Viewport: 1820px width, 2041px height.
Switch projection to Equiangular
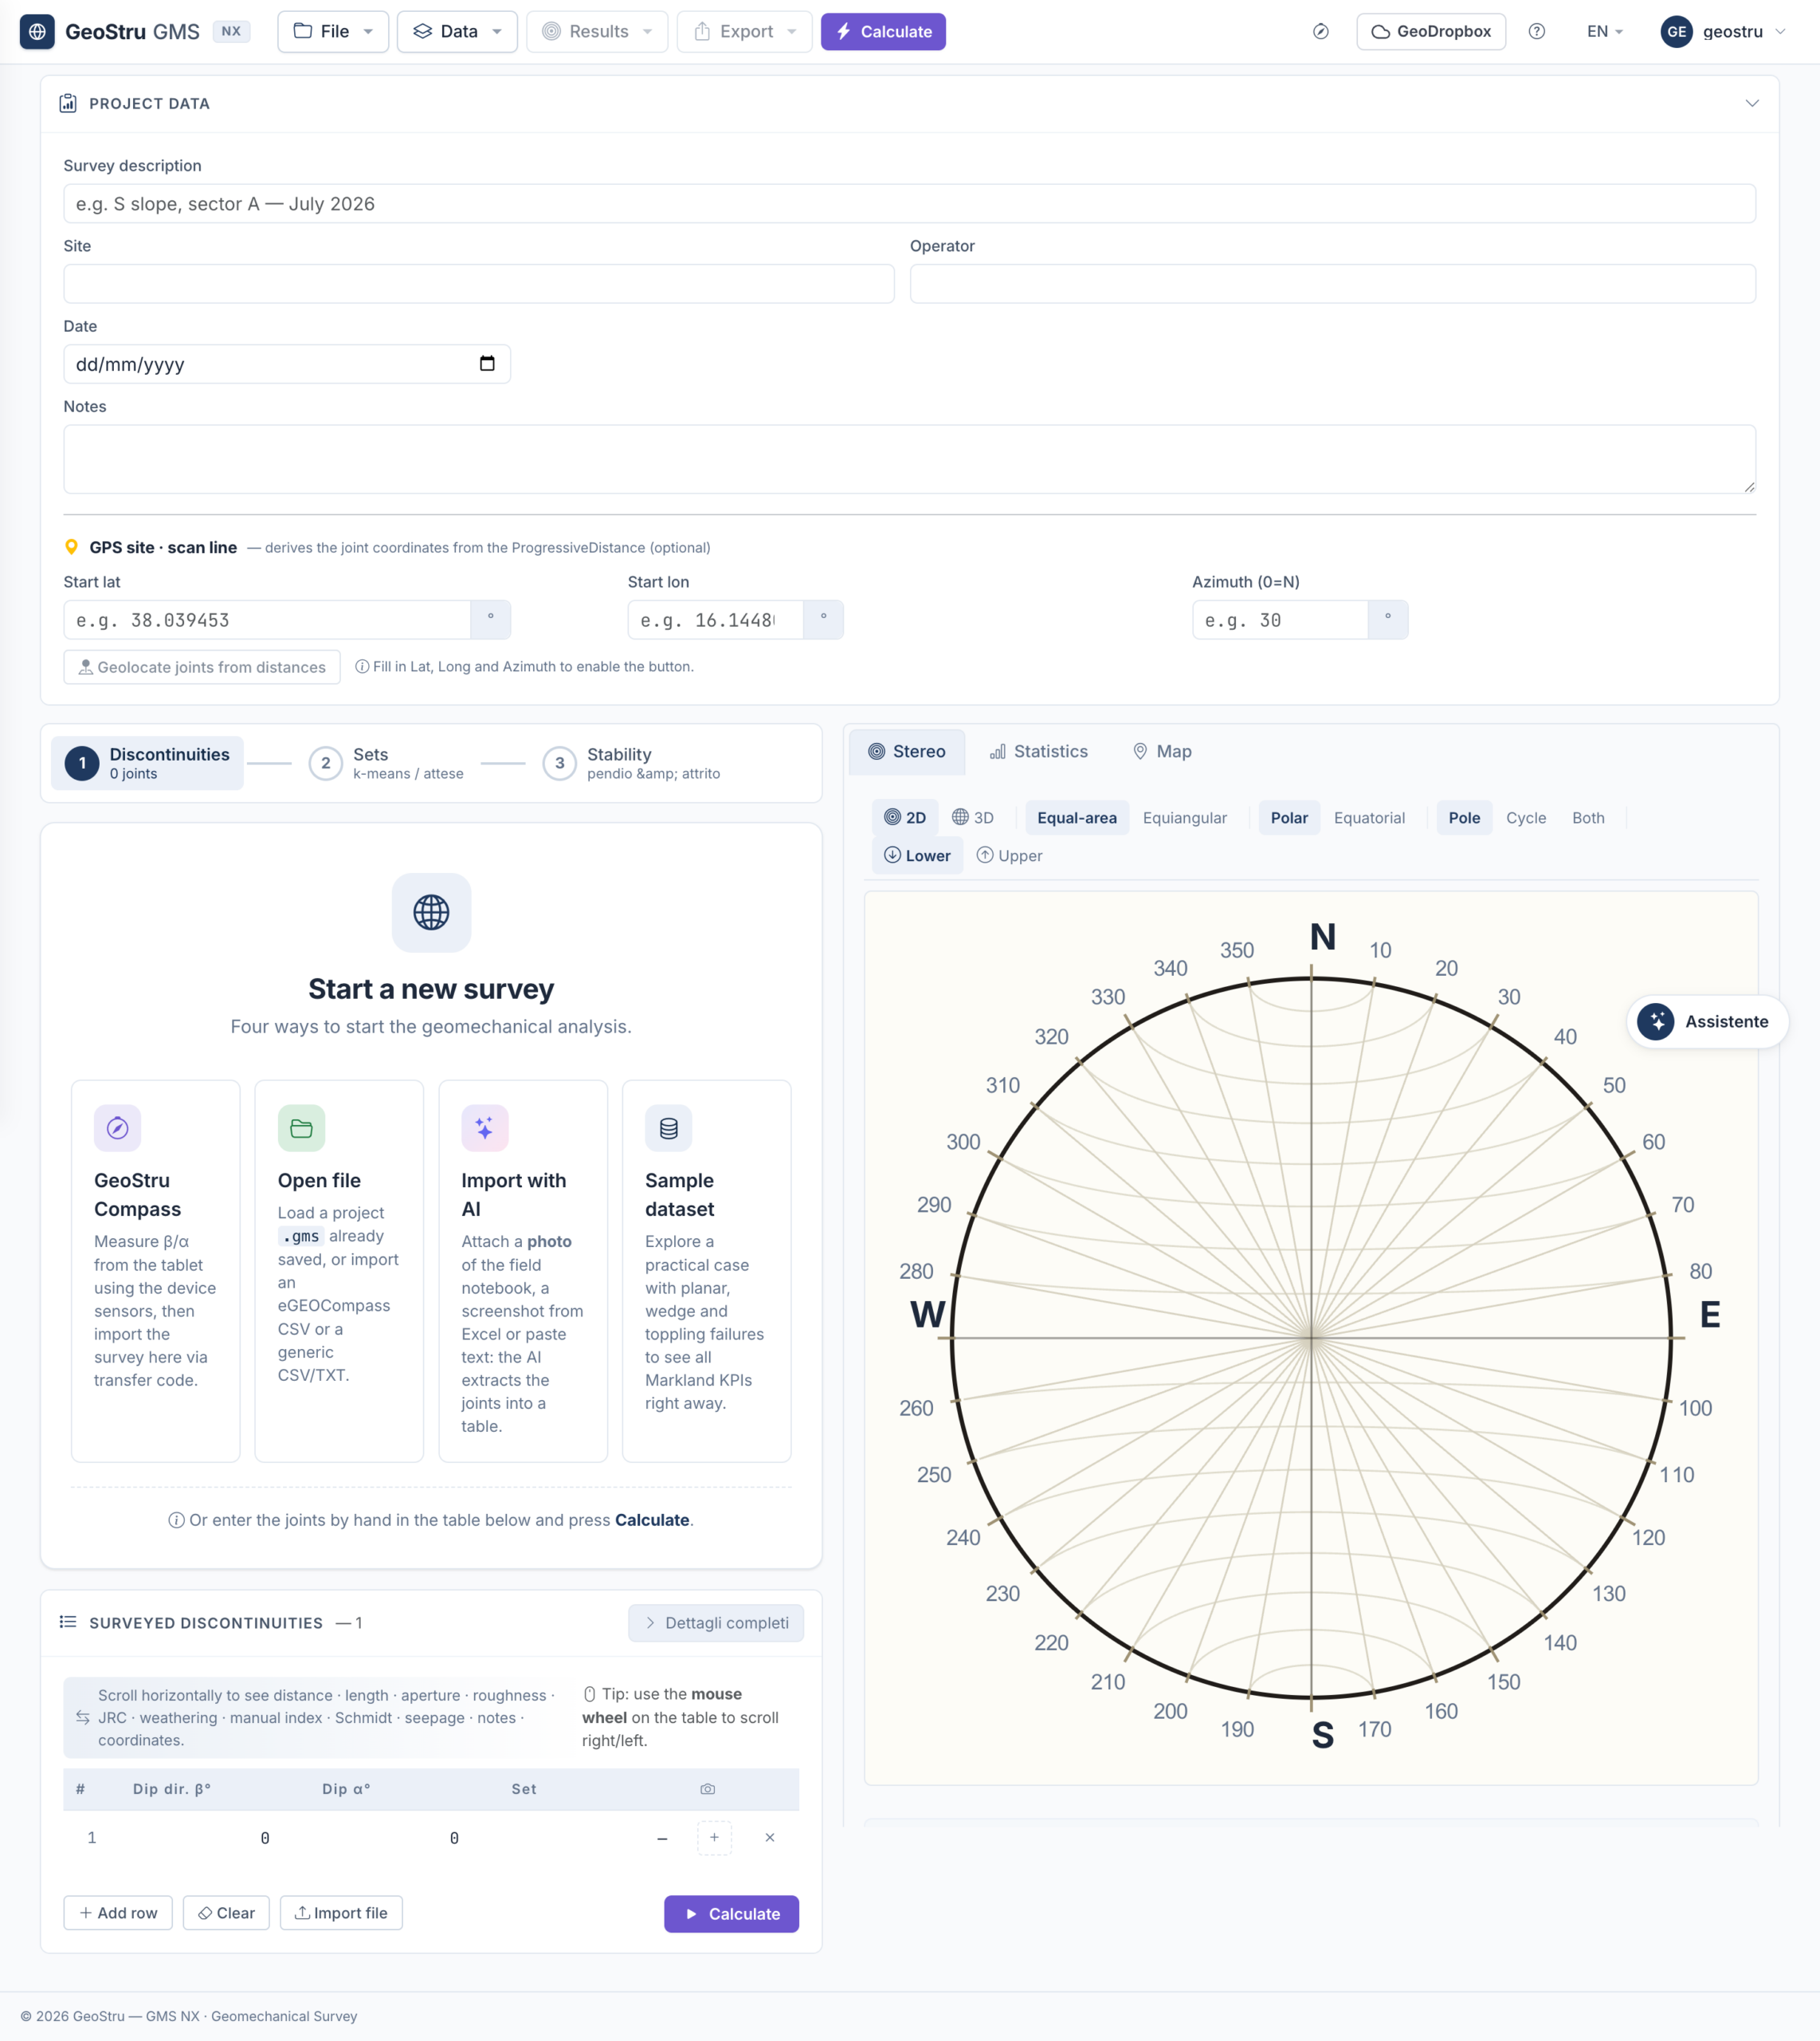point(1184,817)
